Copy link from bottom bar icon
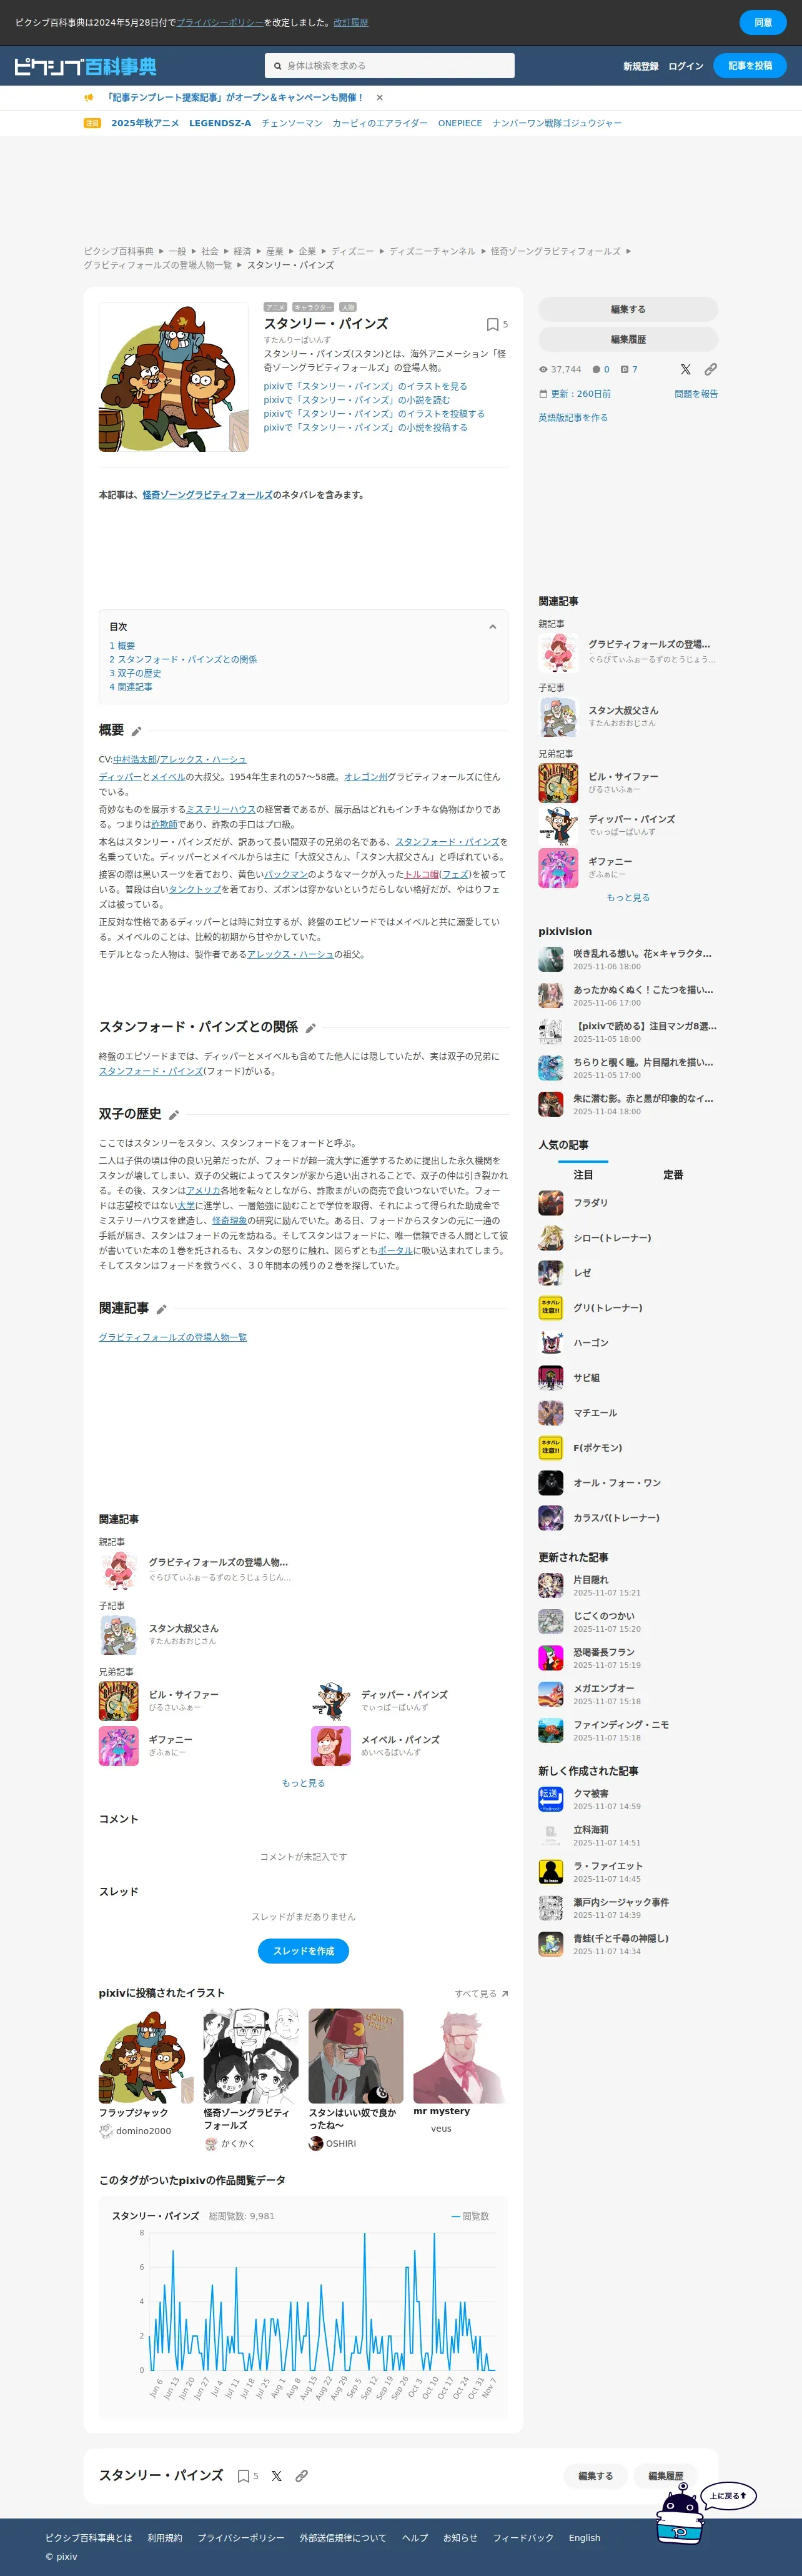 (x=301, y=2476)
